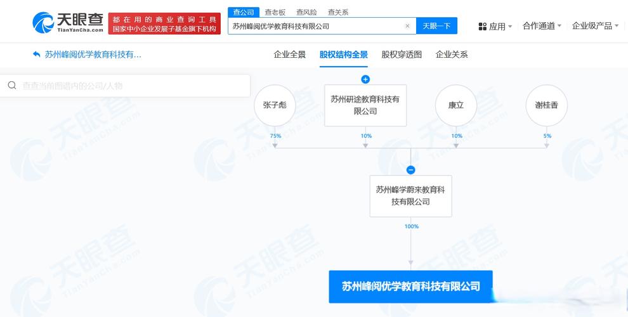The image size is (628, 317).
Task: Click the blue 苏州峰阅优学教育科技有限公司 node
Action: (x=410, y=287)
